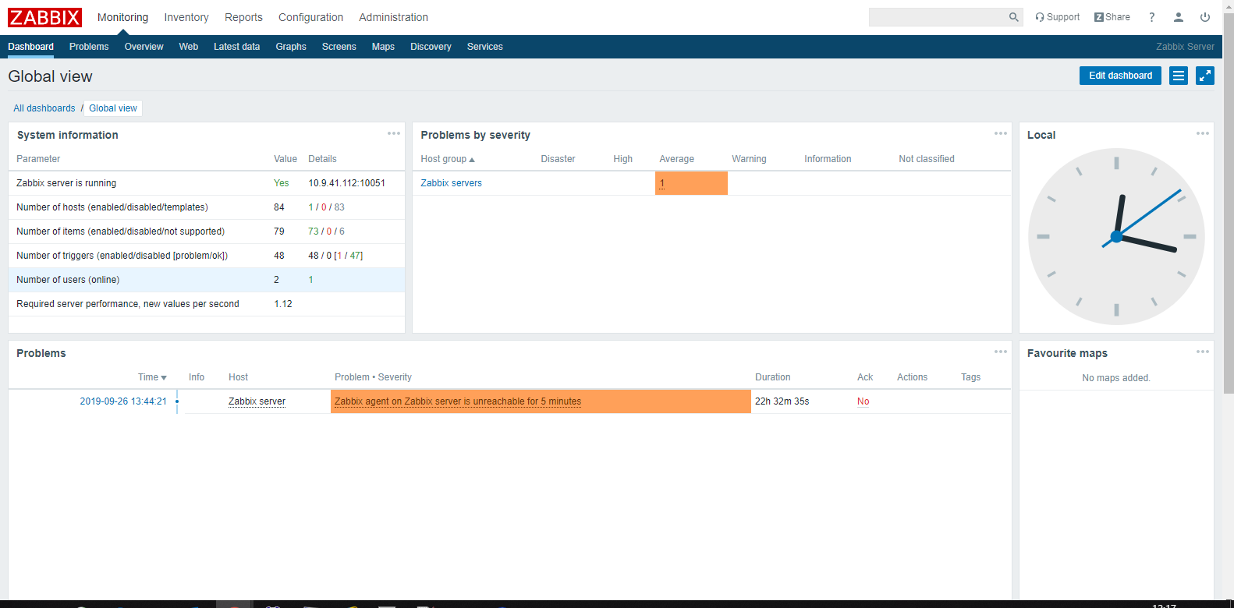Viewport: 1234px width, 608px height.
Task: Open the Graphs tab
Action: click(x=291, y=47)
